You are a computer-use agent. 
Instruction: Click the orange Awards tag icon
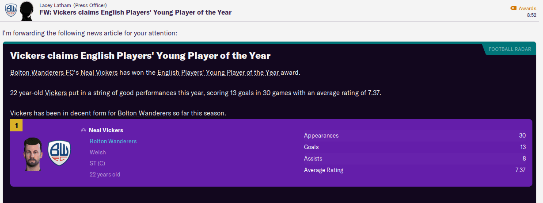pos(513,8)
